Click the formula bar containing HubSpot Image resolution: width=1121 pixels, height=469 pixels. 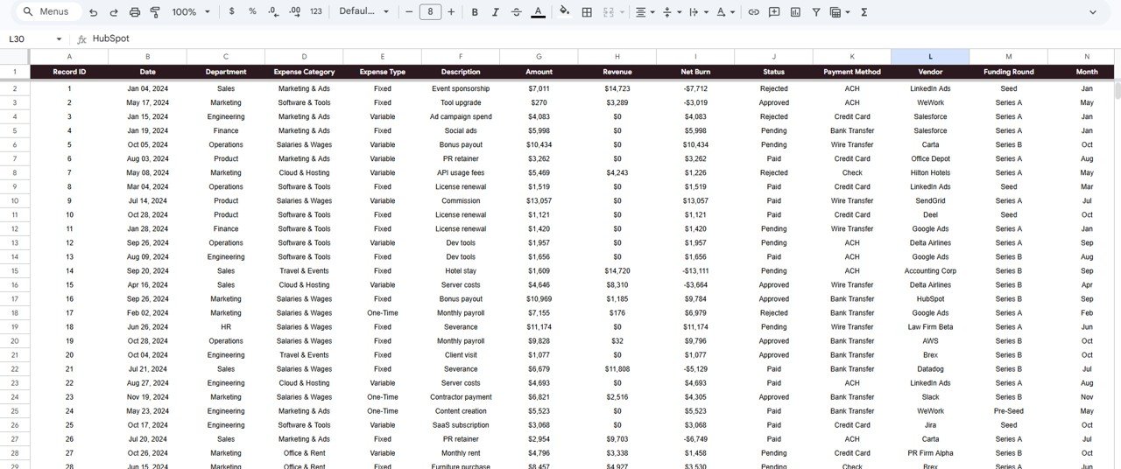click(x=604, y=39)
